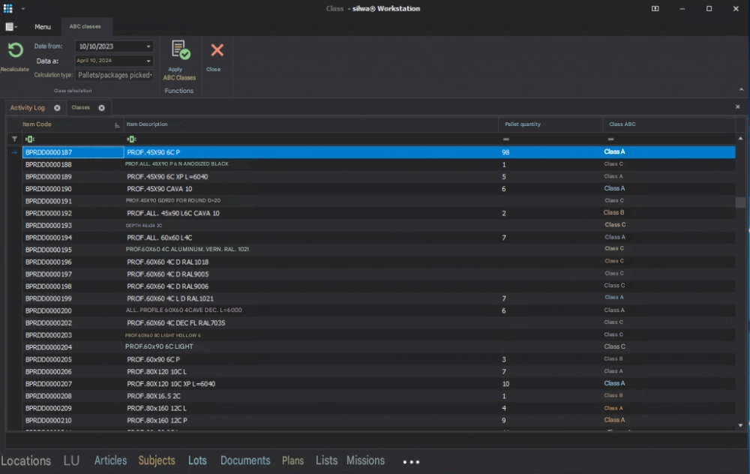Open Plans in the bottom navigation

(292, 460)
